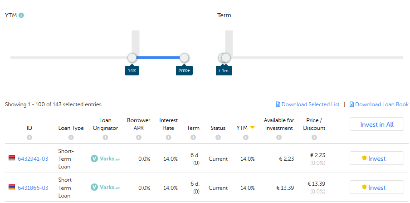The image size is (410, 203).
Task: Click the info icon under Interest Rate column
Action: tap(168, 137)
